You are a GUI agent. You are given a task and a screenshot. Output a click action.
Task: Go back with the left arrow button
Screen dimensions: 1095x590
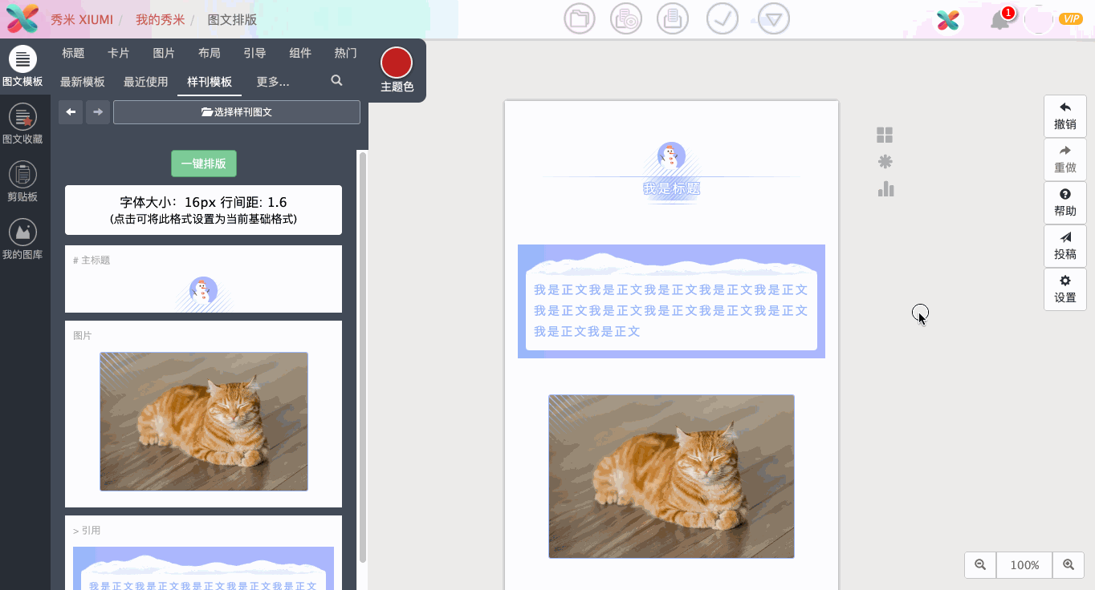coord(71,112)
